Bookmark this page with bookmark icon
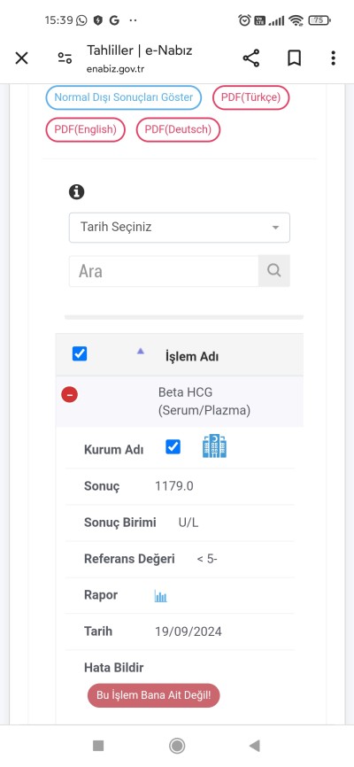 tap(293, 58)
